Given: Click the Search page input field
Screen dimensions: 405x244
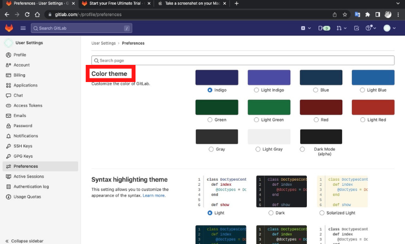Looking at the screenshot, I should coord(243,60).
